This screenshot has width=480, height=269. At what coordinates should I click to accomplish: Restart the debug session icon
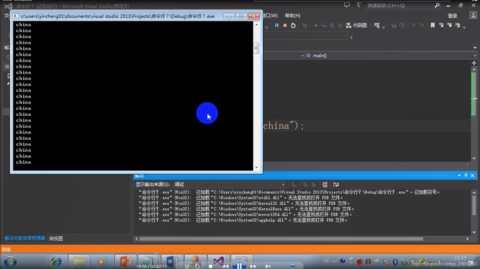point(293,25)
